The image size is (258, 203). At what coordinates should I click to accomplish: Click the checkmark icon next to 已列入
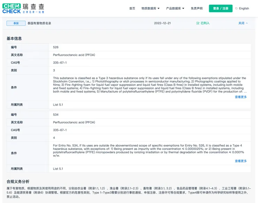[198, 23]
